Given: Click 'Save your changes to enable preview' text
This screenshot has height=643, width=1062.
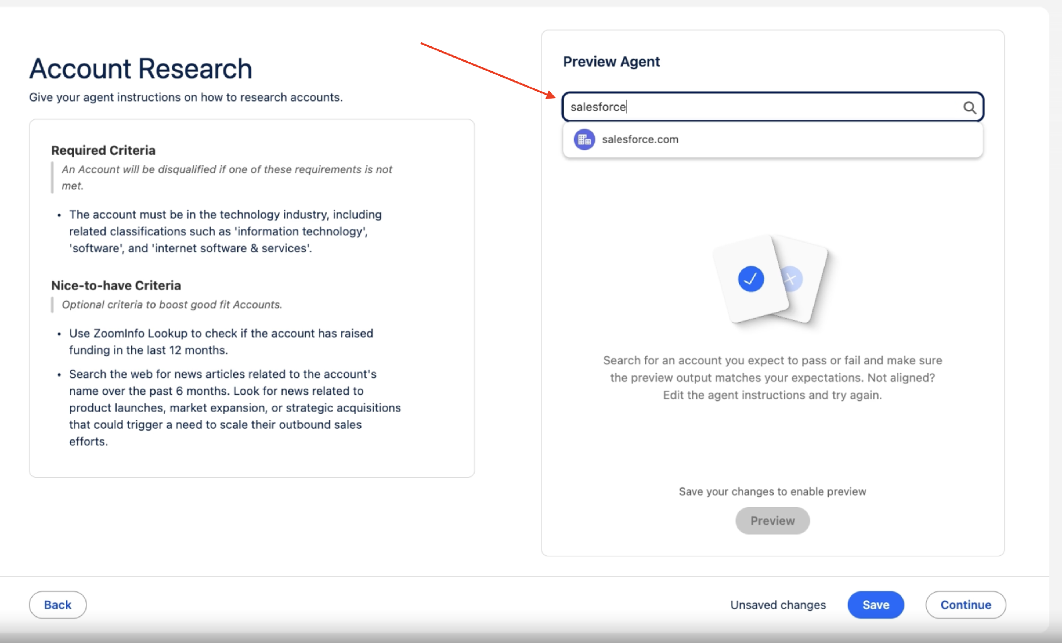Looking at the screenshot, I should tap(772, 491).
